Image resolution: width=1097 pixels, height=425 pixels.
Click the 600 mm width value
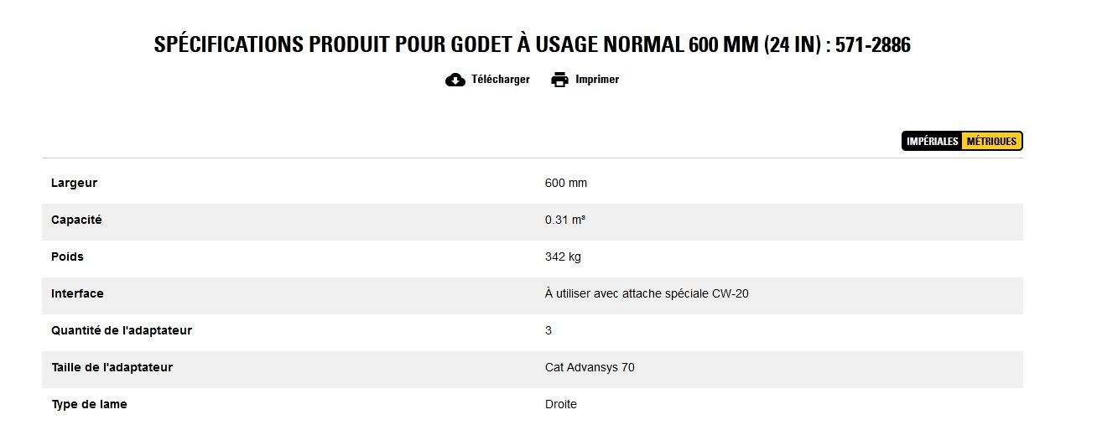(x=566, y=183)
